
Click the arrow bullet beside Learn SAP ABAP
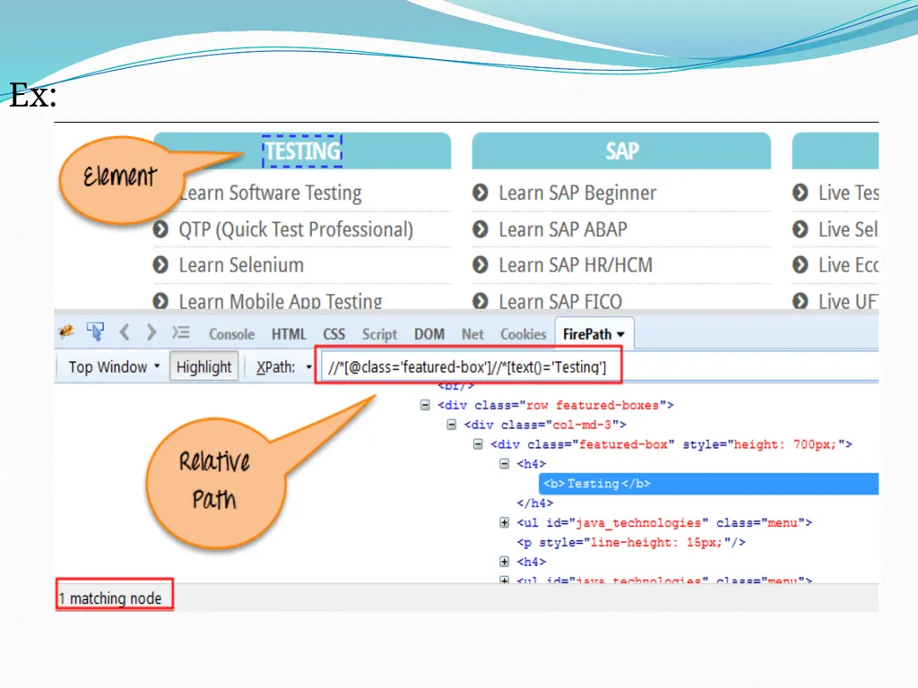pyautogui.click(x=481, y=229)
